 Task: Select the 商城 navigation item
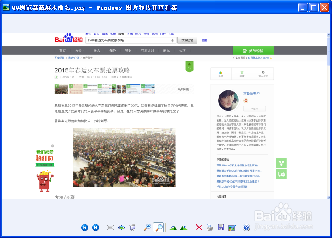pos(166,51)
